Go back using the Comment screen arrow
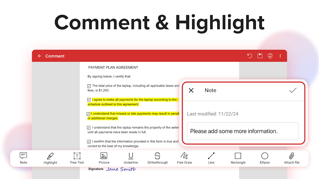The width and height of the screenshot is (319, 179). click(x=39, y=56)
